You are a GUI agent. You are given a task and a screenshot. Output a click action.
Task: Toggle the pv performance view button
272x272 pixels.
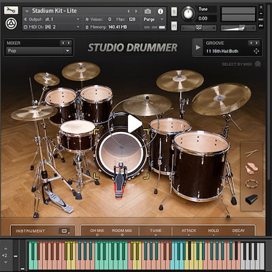[261, 26]
